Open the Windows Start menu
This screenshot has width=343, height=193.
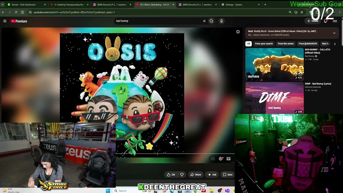[x=108, y=191]
